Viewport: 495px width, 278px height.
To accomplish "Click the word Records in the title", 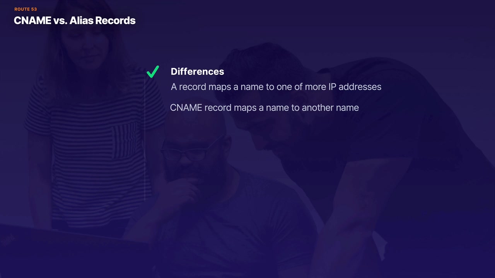I will [115, 20].
